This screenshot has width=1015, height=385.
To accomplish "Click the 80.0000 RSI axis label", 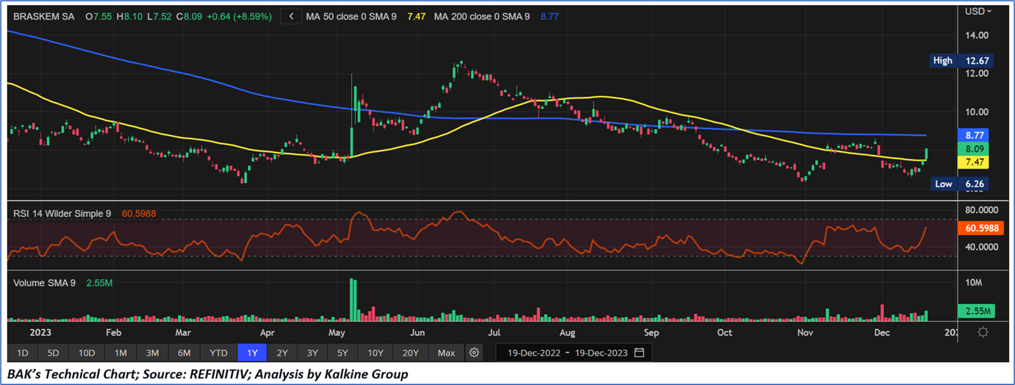I will coord(982,210).
